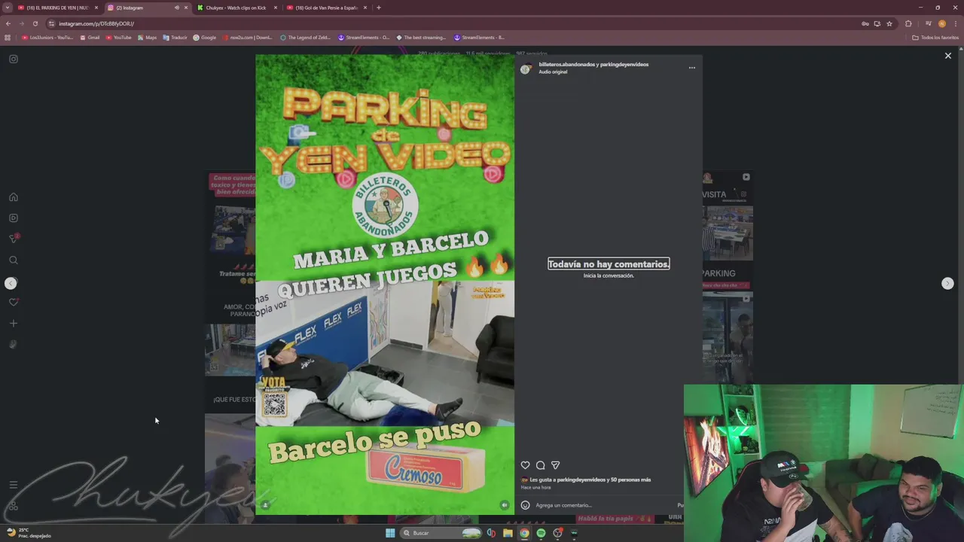Image resolution: width=964 pixels, height=542 pixels.
Task: Share the post with paper plane icon
Action: coord(556,465)
